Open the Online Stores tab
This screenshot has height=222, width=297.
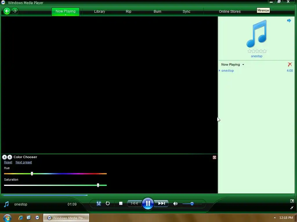(230, 12)
